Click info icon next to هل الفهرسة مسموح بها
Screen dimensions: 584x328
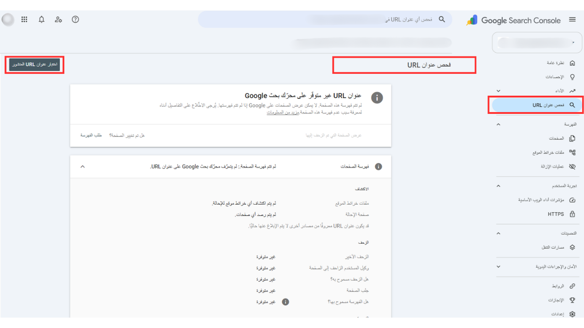click(x=286, y=302)
